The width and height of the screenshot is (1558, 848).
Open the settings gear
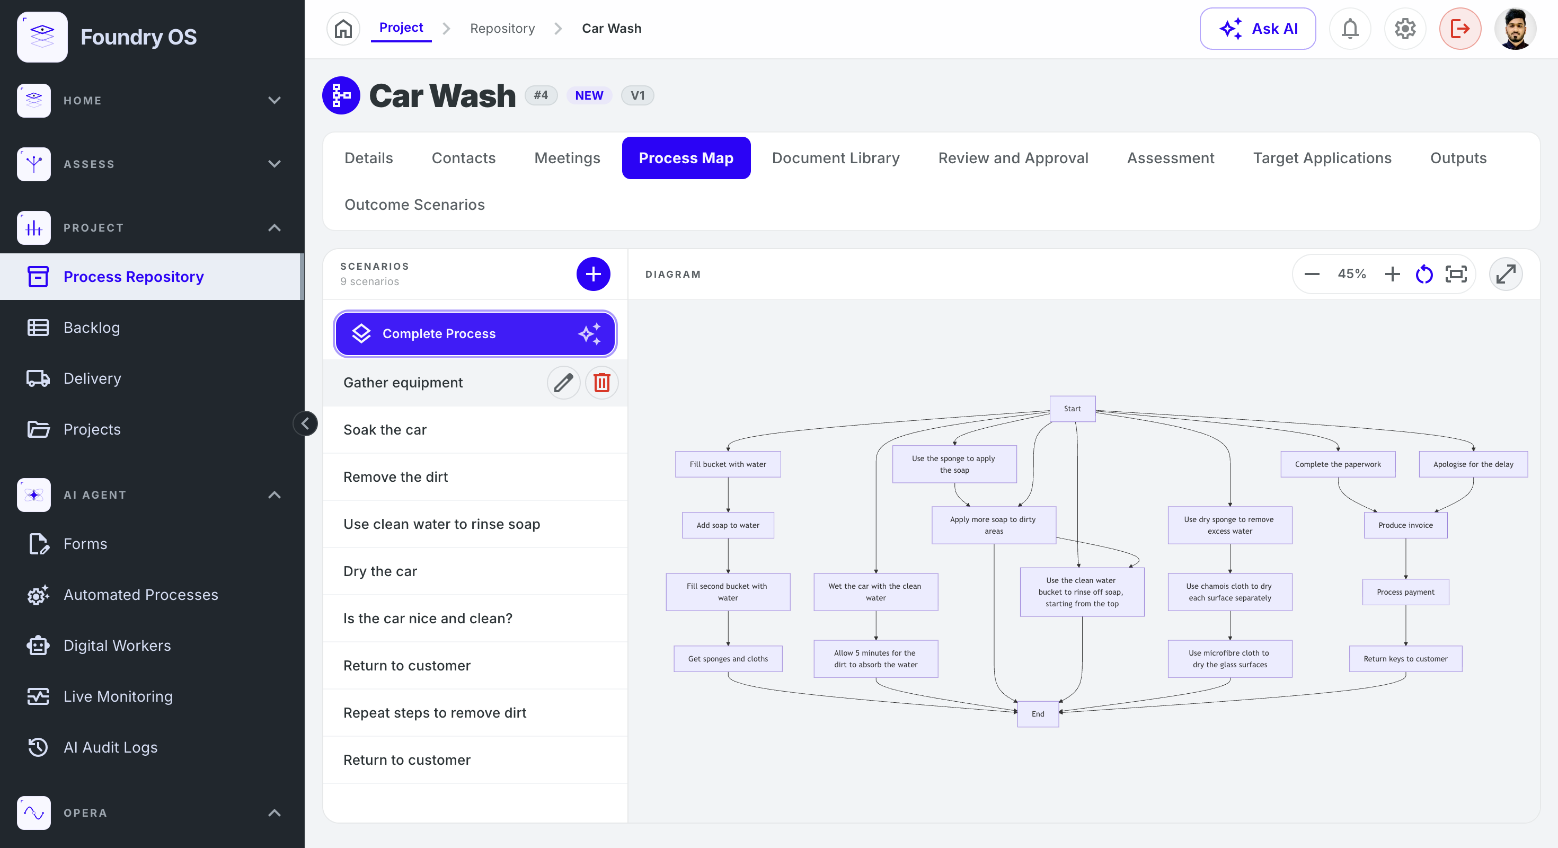coord(1404,29)
